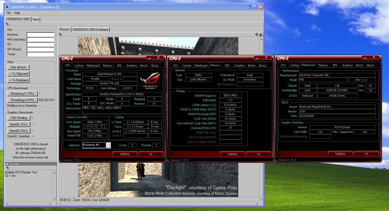Click the CINEBENCH app icon in title bar

7,7
